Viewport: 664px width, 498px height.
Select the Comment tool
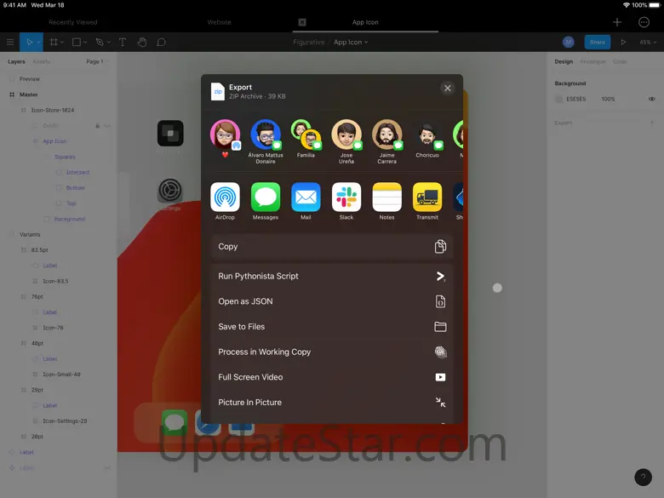point(162,42)
